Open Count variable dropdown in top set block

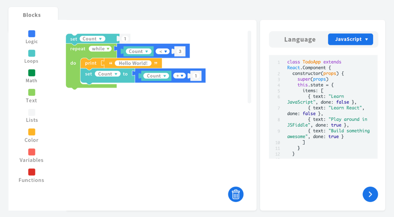pyautogui.click(x=92, y=39)
